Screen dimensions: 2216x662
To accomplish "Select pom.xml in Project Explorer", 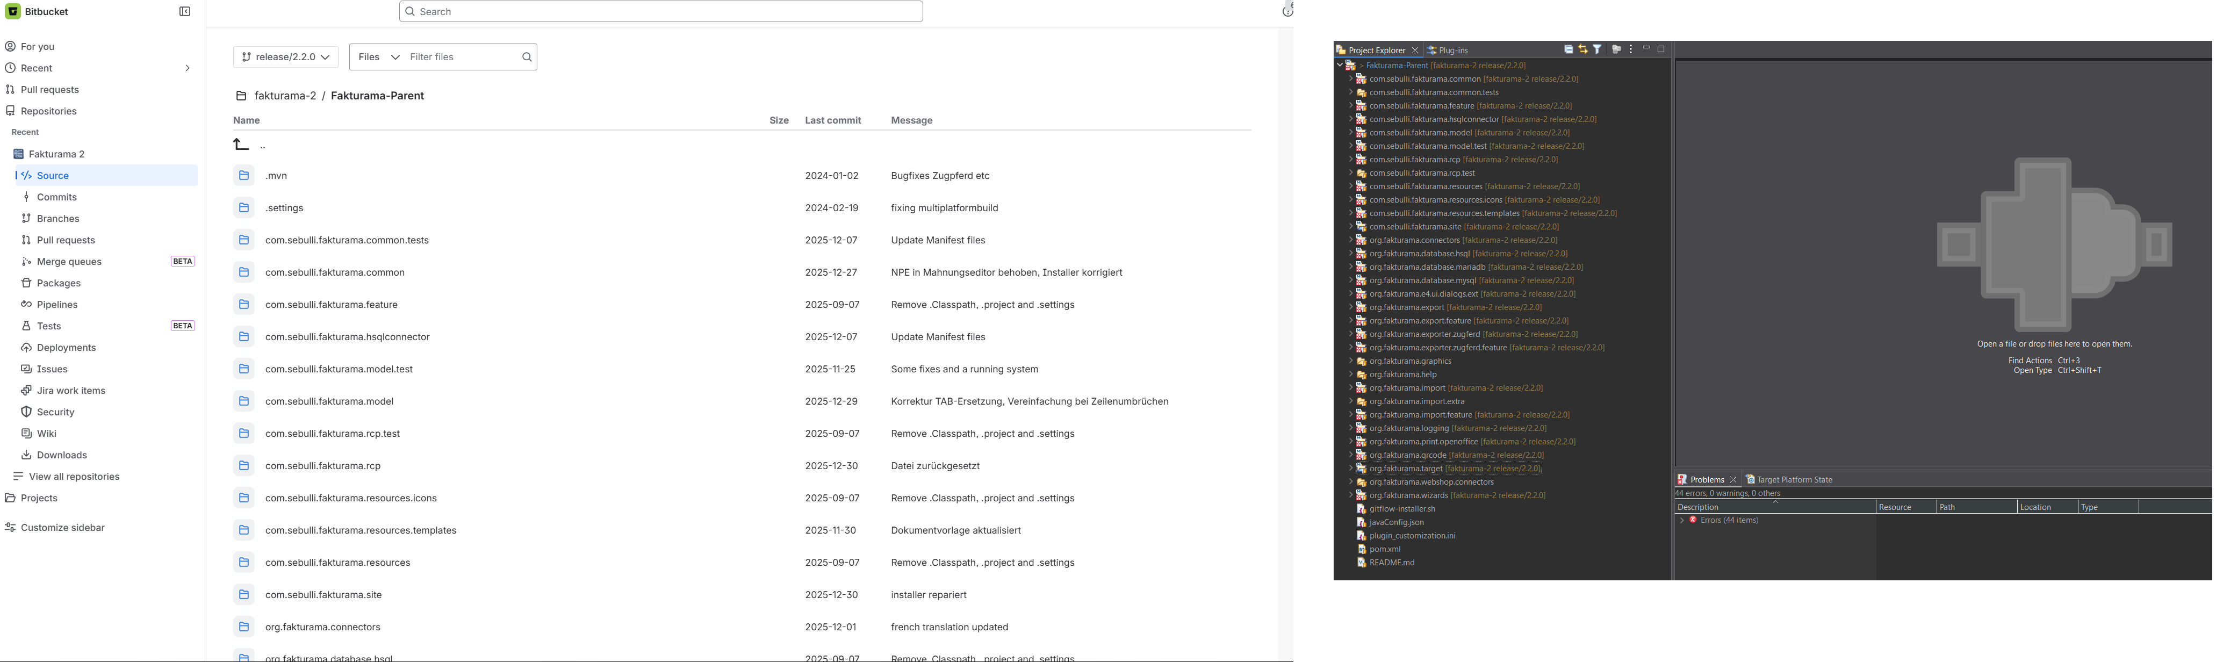I will pos(1384,549).
